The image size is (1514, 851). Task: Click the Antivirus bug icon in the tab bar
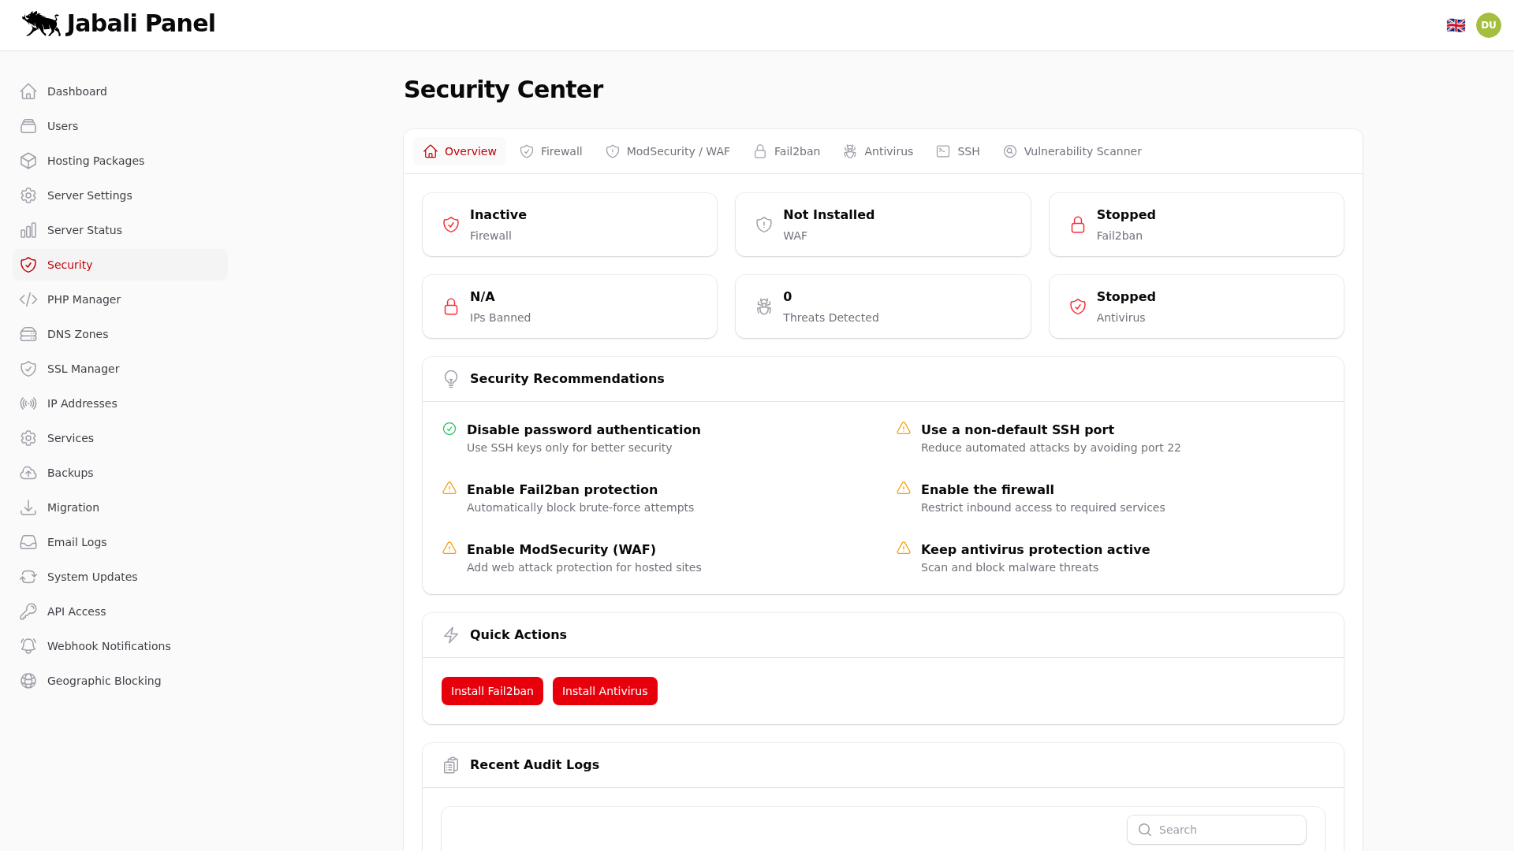click(x=849, y=151)
